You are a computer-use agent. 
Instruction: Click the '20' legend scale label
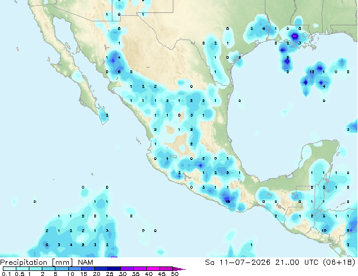point(97,274)
